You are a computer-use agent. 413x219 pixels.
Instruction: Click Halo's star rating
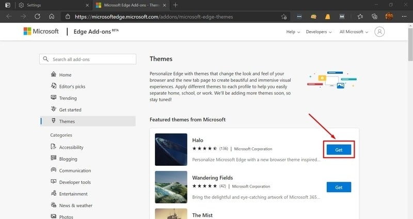coord(204,149)
